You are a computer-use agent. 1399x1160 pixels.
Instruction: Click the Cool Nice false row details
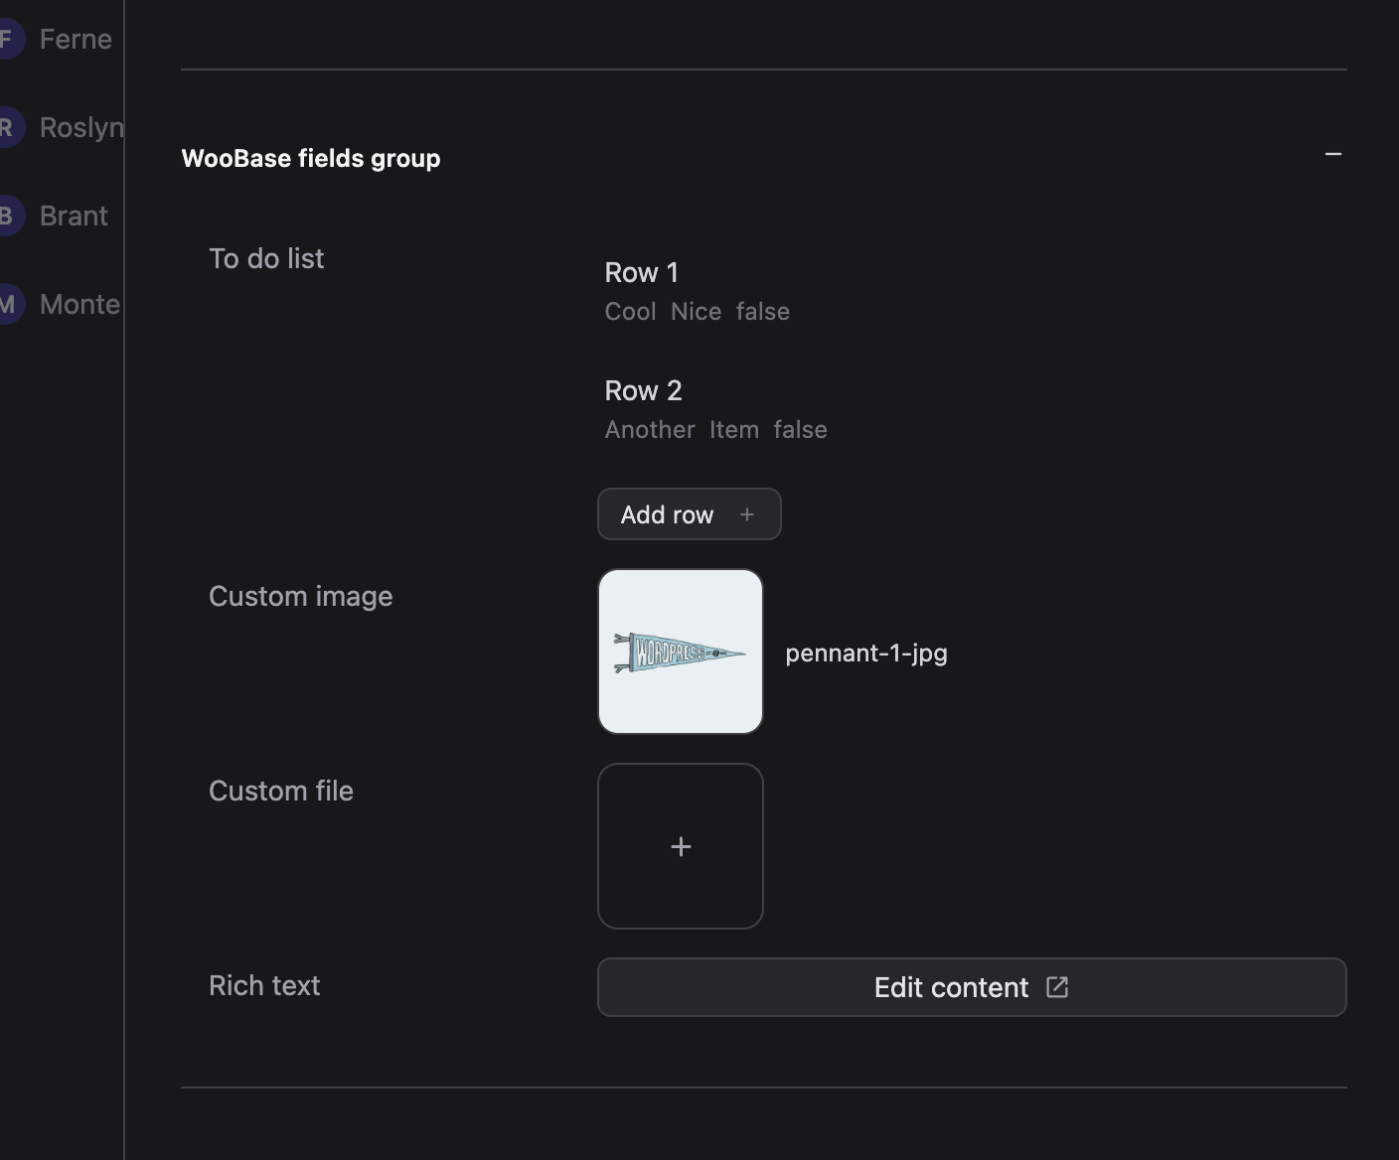698,312
